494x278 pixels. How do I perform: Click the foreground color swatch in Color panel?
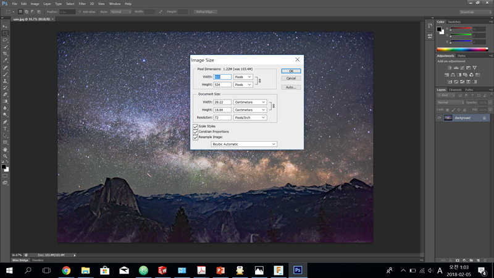(439, 29)
